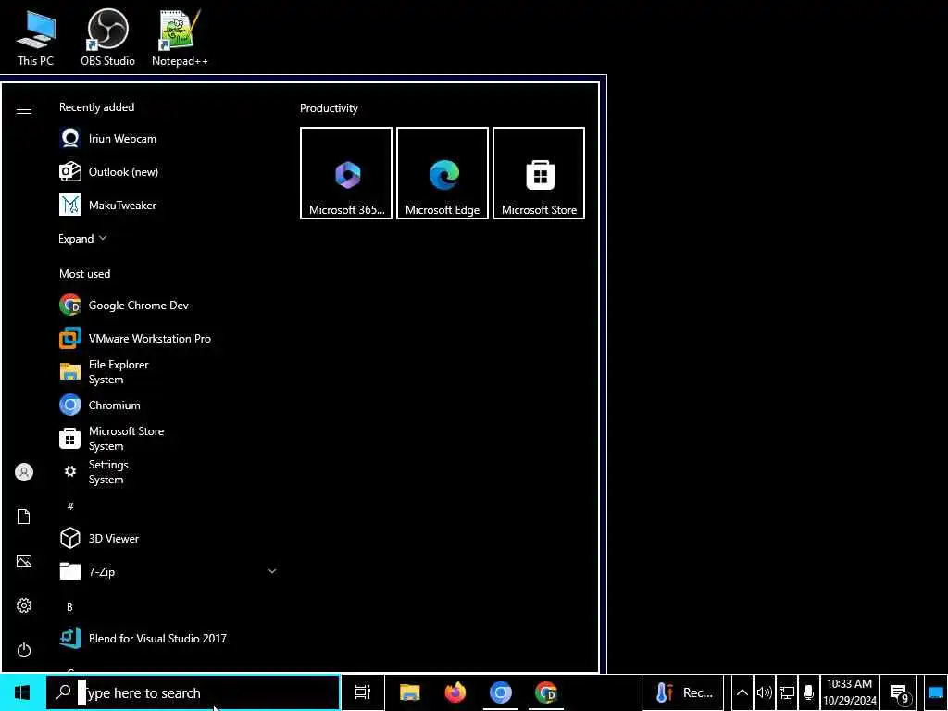The width and height of the screenshot is (948, 711).
Task: Launch Firefox from the taskbar
Action: tap(455, 692)
